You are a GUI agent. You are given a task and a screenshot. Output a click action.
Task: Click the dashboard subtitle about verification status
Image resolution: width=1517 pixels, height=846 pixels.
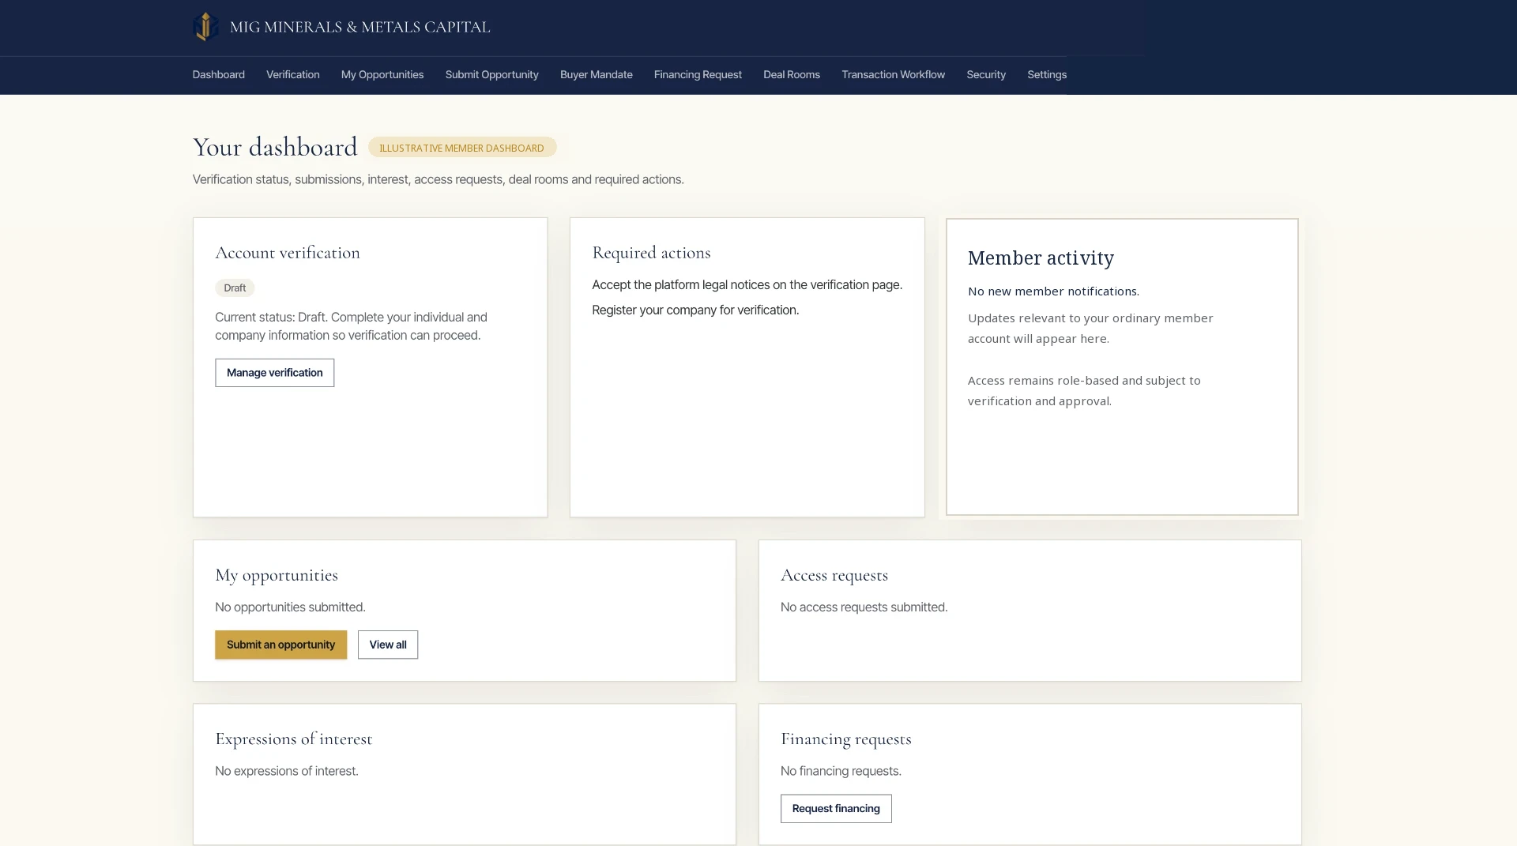pyautogui.click(x=438, y=179)
